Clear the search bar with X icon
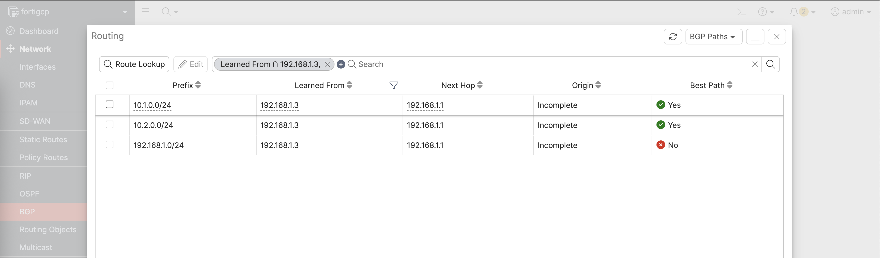This screenshot has height=258, width=880. [755, 64]
